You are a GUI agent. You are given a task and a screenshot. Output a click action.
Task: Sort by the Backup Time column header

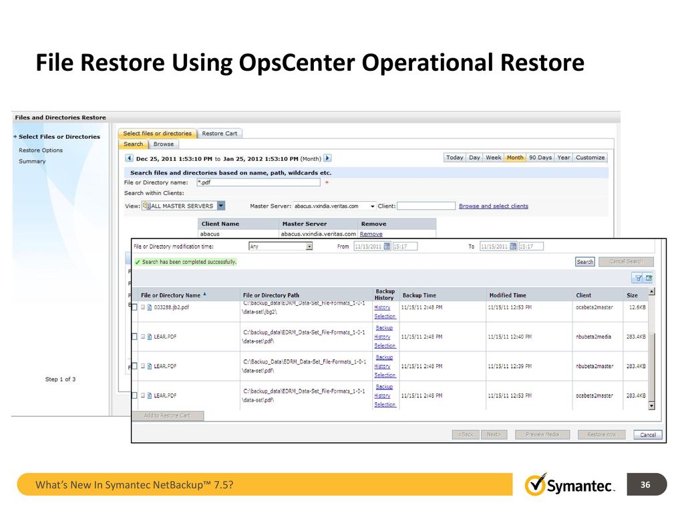pyautogui.click(x=443, y=295)
